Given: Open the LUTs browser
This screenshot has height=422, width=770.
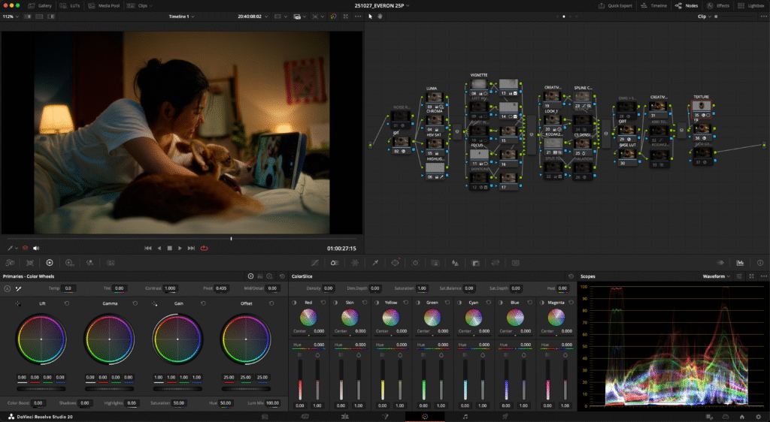Looking at the screenshot, I should pos(69,5).
